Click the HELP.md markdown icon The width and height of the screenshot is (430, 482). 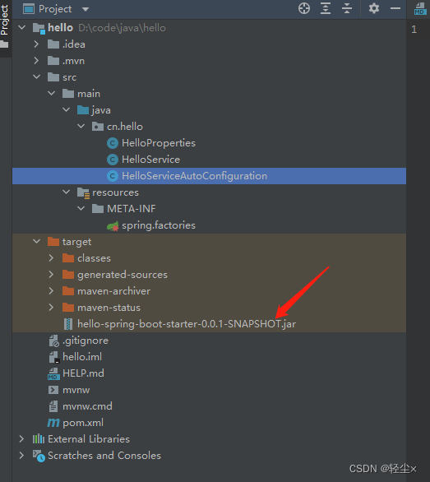pyautogui.click(x=53, y=373)
